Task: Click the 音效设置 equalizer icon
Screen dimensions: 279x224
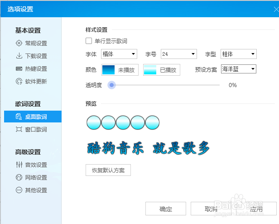Action: pos(19,165)
